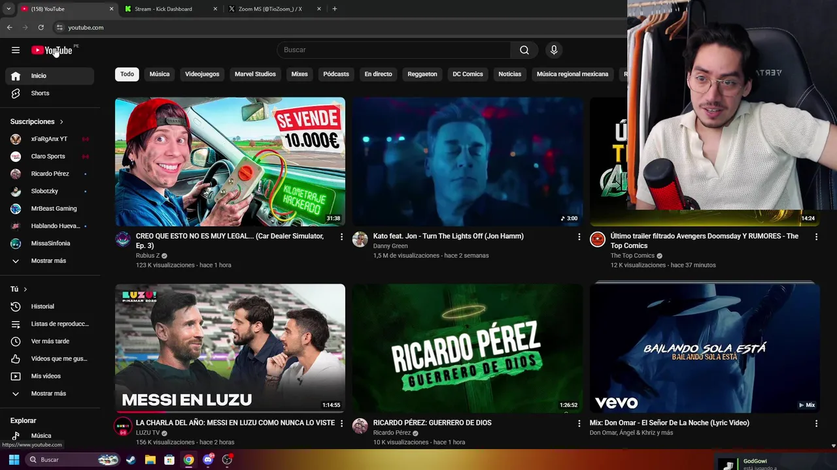Viewport: 837px width, 470px height.
Task: Open Shorts in the sidebar
Action: coord(50,93)
